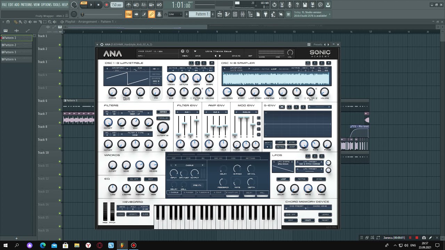Select Mod Env slot 3
Image resolution: width=445 pixels, height=250 pixels.
259,129
